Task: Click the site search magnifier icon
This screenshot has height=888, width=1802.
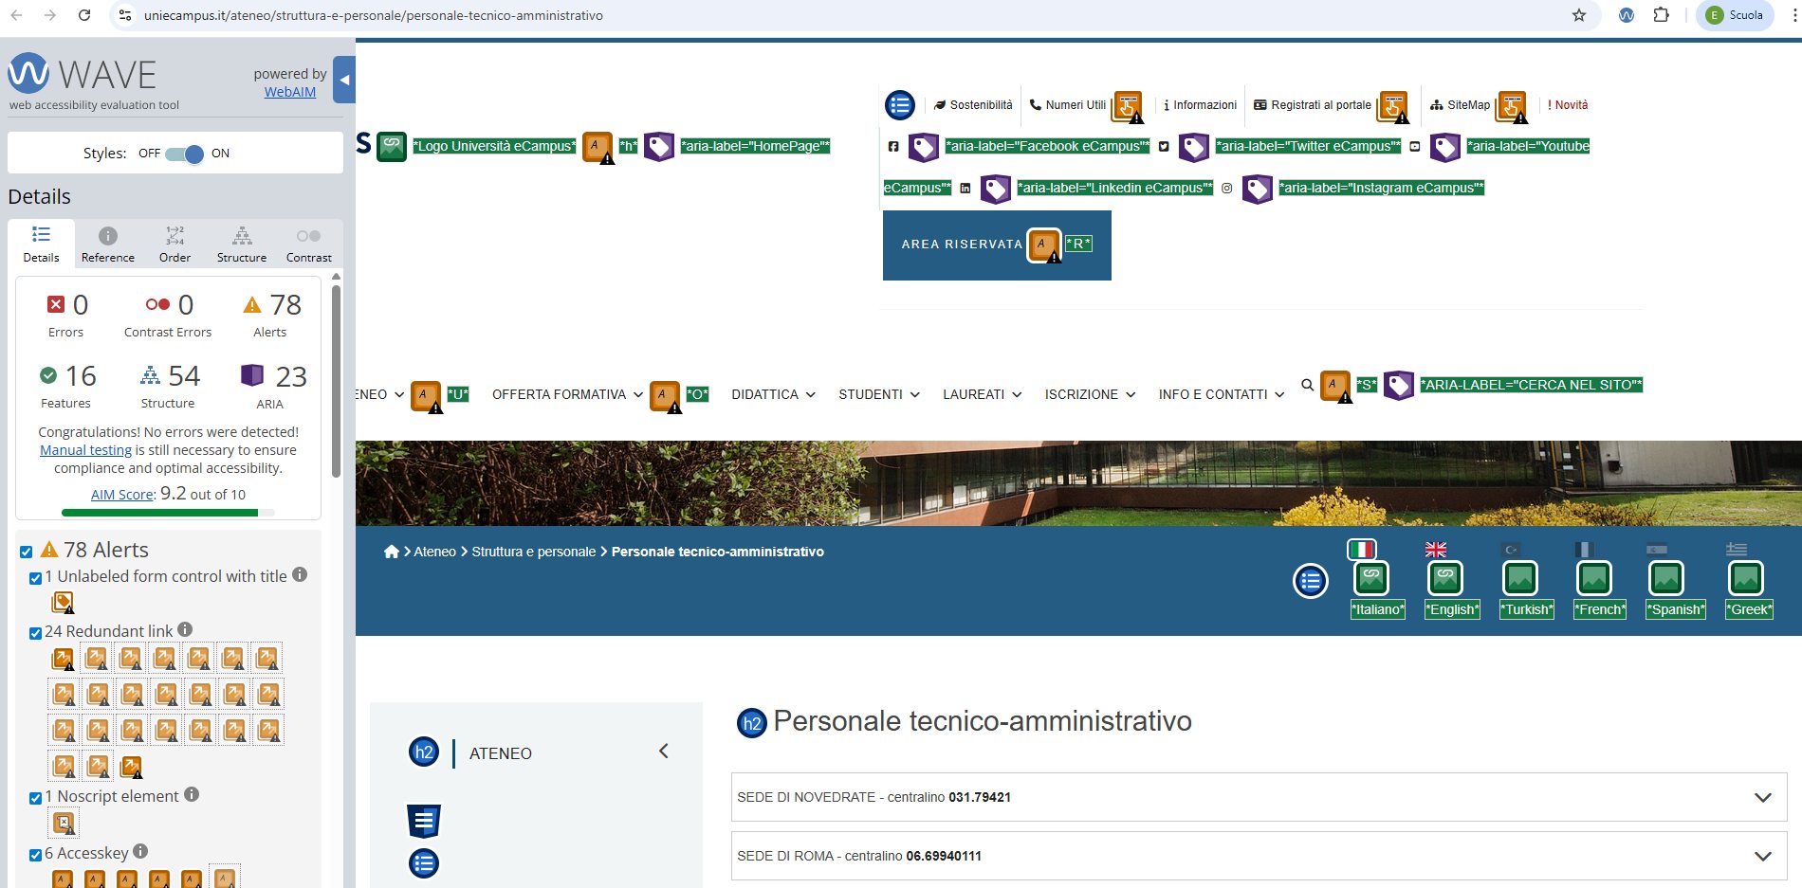Action: (1307, 385)
